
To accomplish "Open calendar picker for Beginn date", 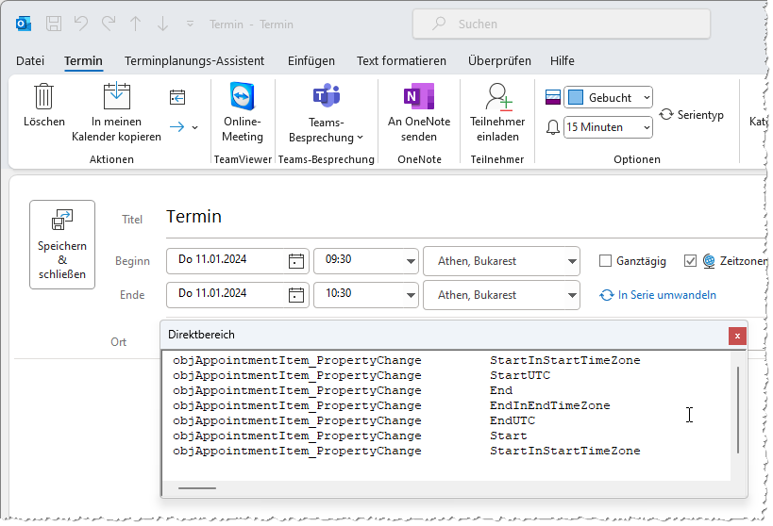I will [x=296, y=261].
